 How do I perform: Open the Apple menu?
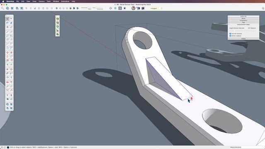[x=3, y=1]
